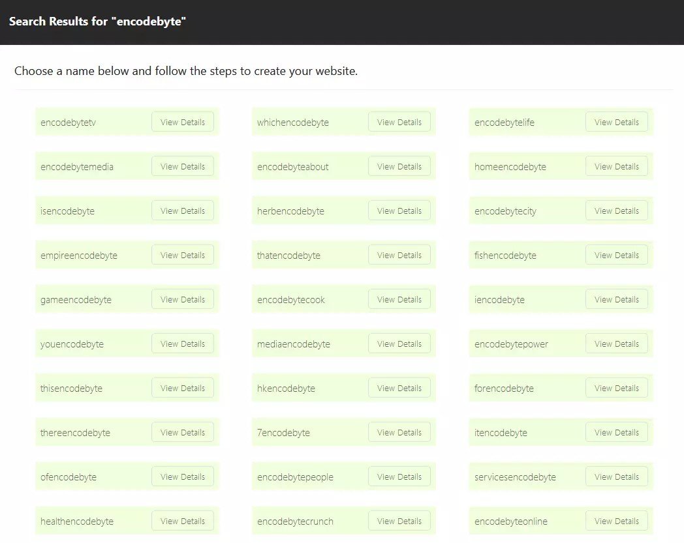View details of iencodebyte
The height and width of the screenshot is (543, 684).
tap(616, 299)
